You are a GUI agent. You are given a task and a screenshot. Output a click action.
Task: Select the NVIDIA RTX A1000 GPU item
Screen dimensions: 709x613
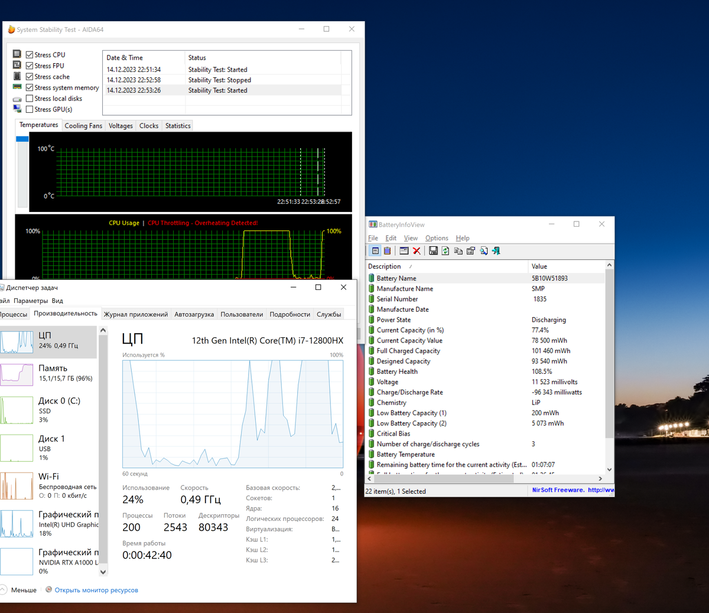coord(48,561)
